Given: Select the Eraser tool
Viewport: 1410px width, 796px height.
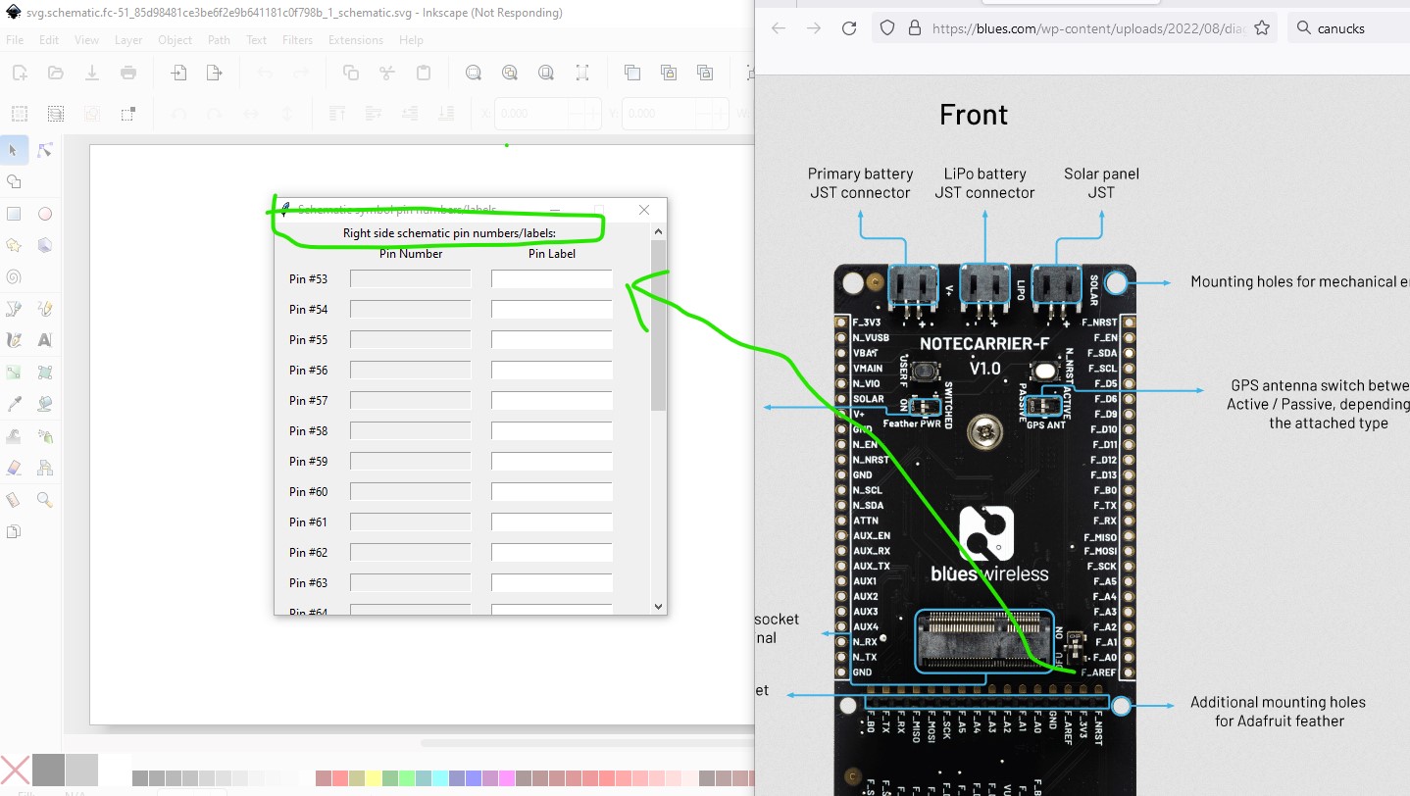Looking at the screenshot, I should (14, 468).
